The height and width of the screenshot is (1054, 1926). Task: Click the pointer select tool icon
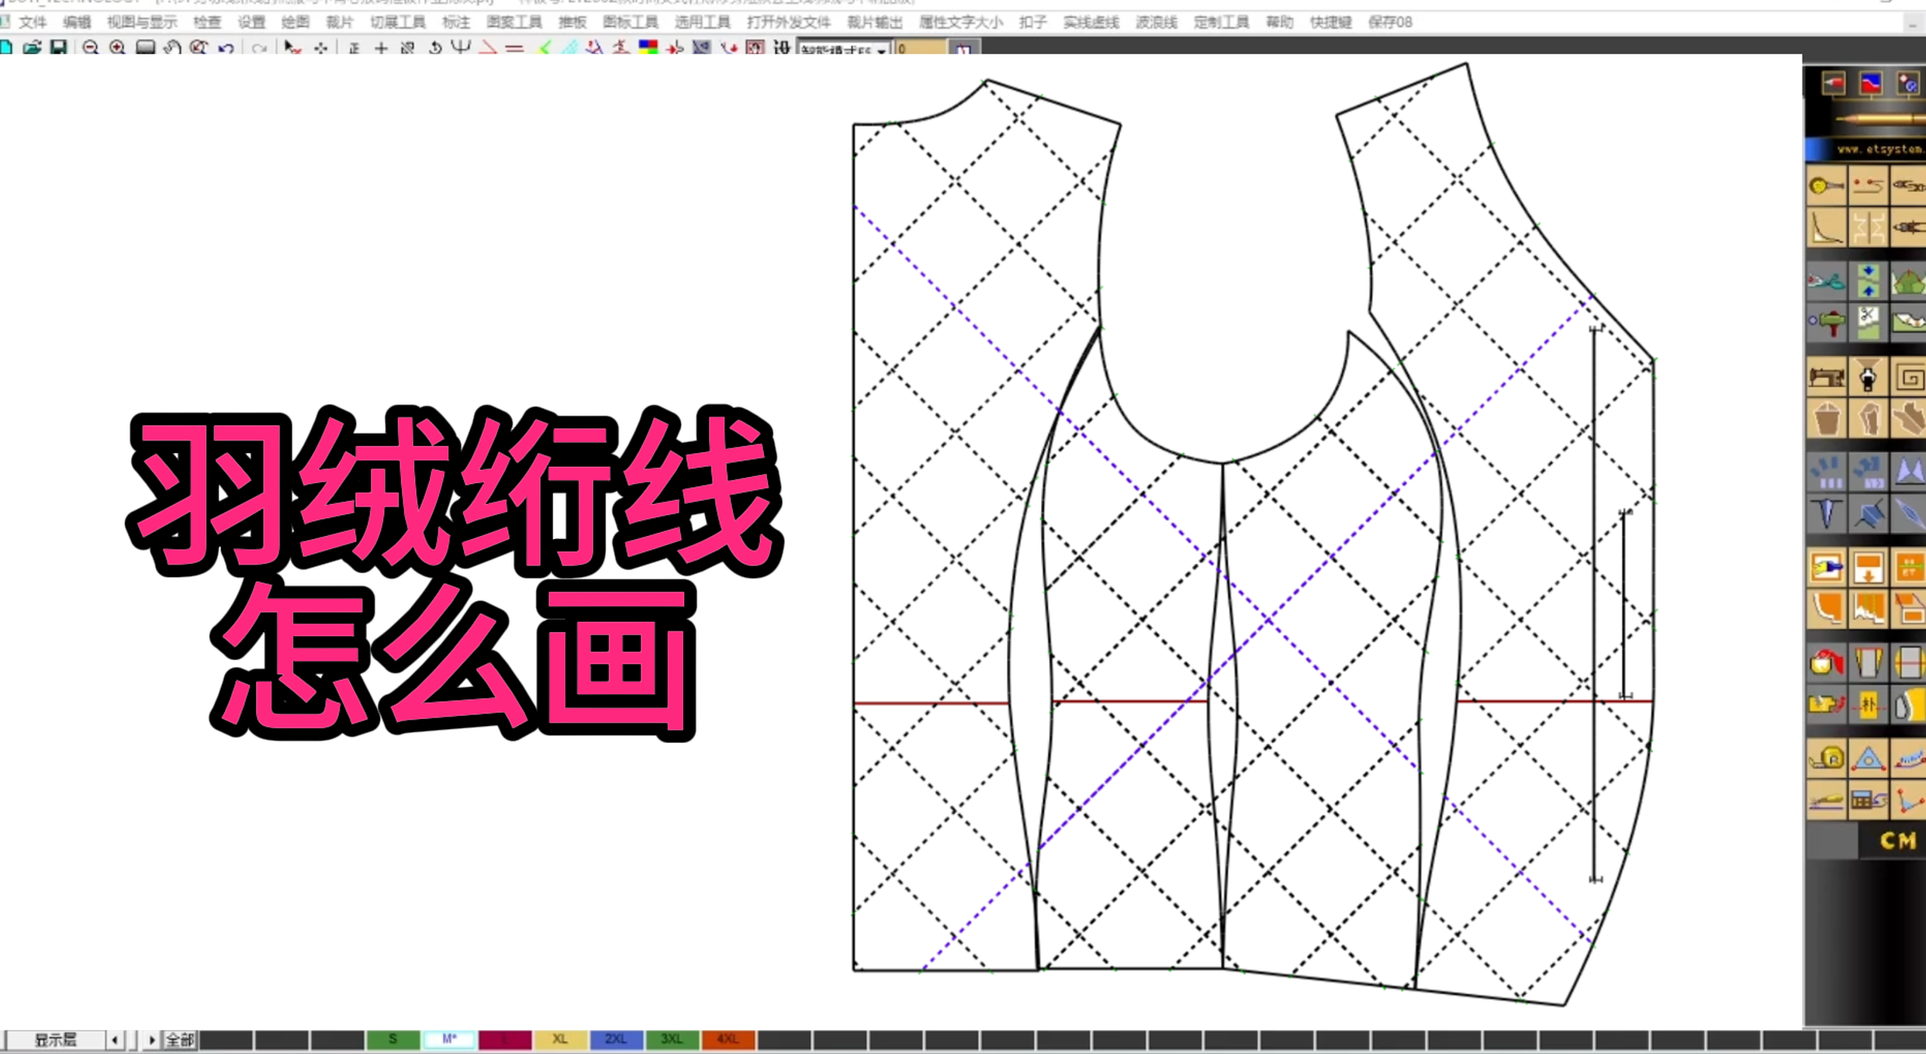292,47
